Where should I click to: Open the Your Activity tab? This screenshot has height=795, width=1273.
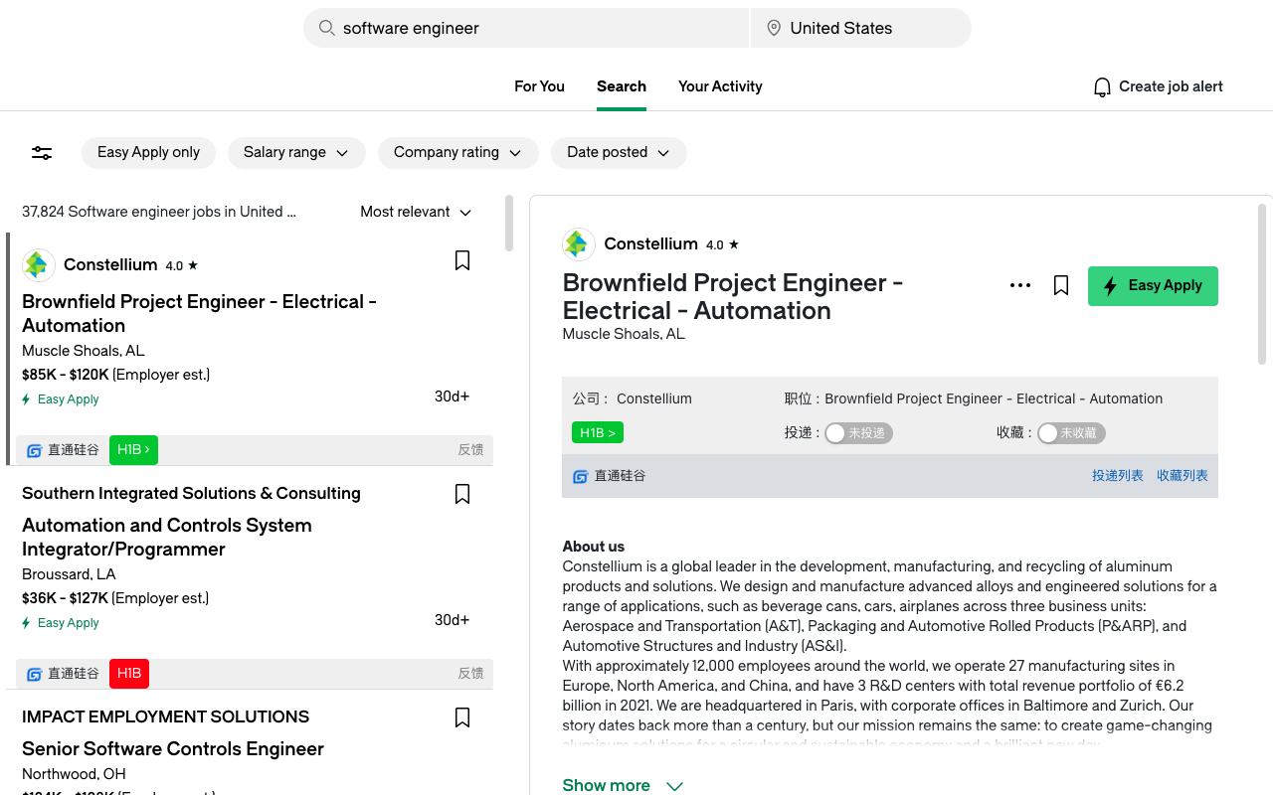coord(720,86)
